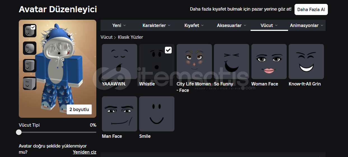348x157 pixels.
Task: Click the Smile item name
Action: coord(145,136)
